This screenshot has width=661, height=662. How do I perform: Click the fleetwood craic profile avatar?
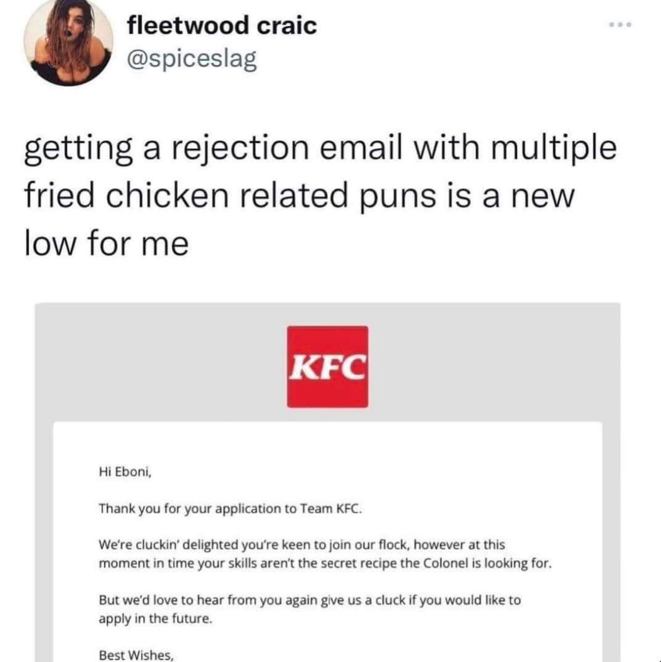pyautogui.click(x=68, y=43)
